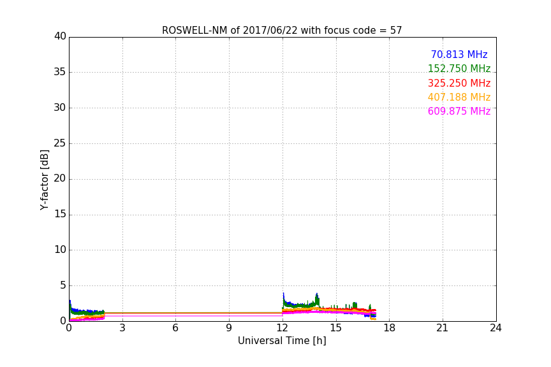Click the y-axis tick label 40
This screenshot has height=367, width=551.
coord(60,36)
